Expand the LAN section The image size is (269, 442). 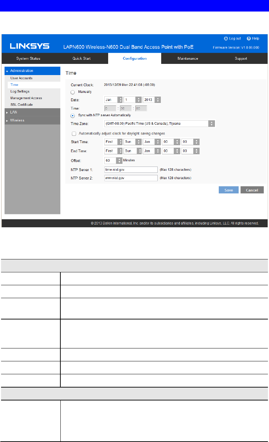32,112
